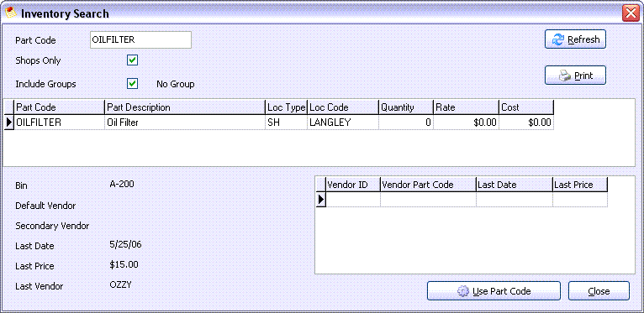This screenshot has height=313, width=644.
Task: Uncheck the Shops Only checkbox
Action: (132, 60)
